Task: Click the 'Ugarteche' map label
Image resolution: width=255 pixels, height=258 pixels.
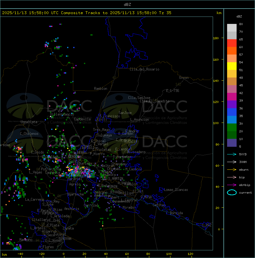Action: click(x=76, y=194)
